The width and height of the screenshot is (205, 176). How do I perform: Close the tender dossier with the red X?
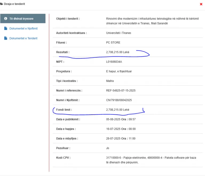pos(201,4)
